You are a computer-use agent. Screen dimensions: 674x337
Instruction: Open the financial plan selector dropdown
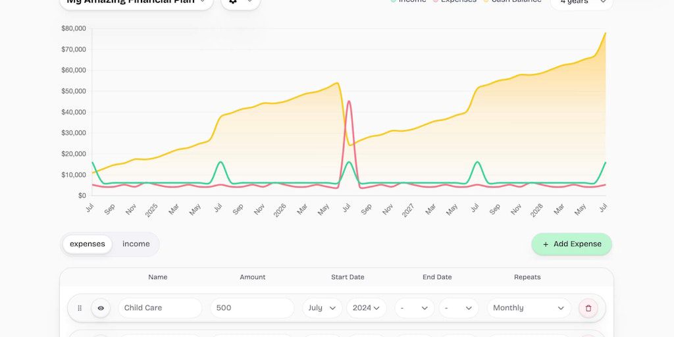[136, 2]
